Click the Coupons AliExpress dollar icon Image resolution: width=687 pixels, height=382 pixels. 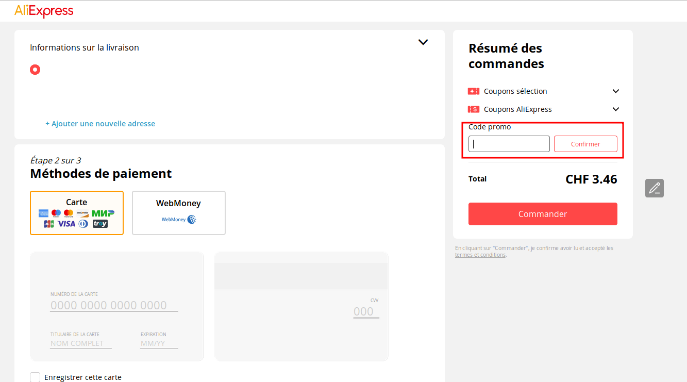click(474, 109)
